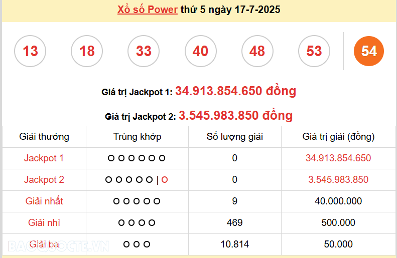Click the winner count 0 for Jackpot 2
The image size is (397, 258).
click(x=235, y=180)
